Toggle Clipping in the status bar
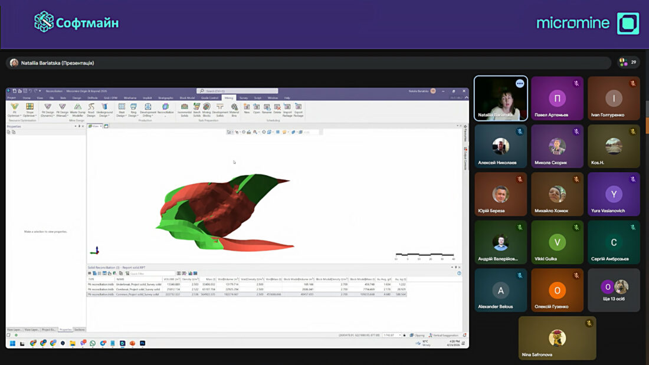 [x=418, y=335]
